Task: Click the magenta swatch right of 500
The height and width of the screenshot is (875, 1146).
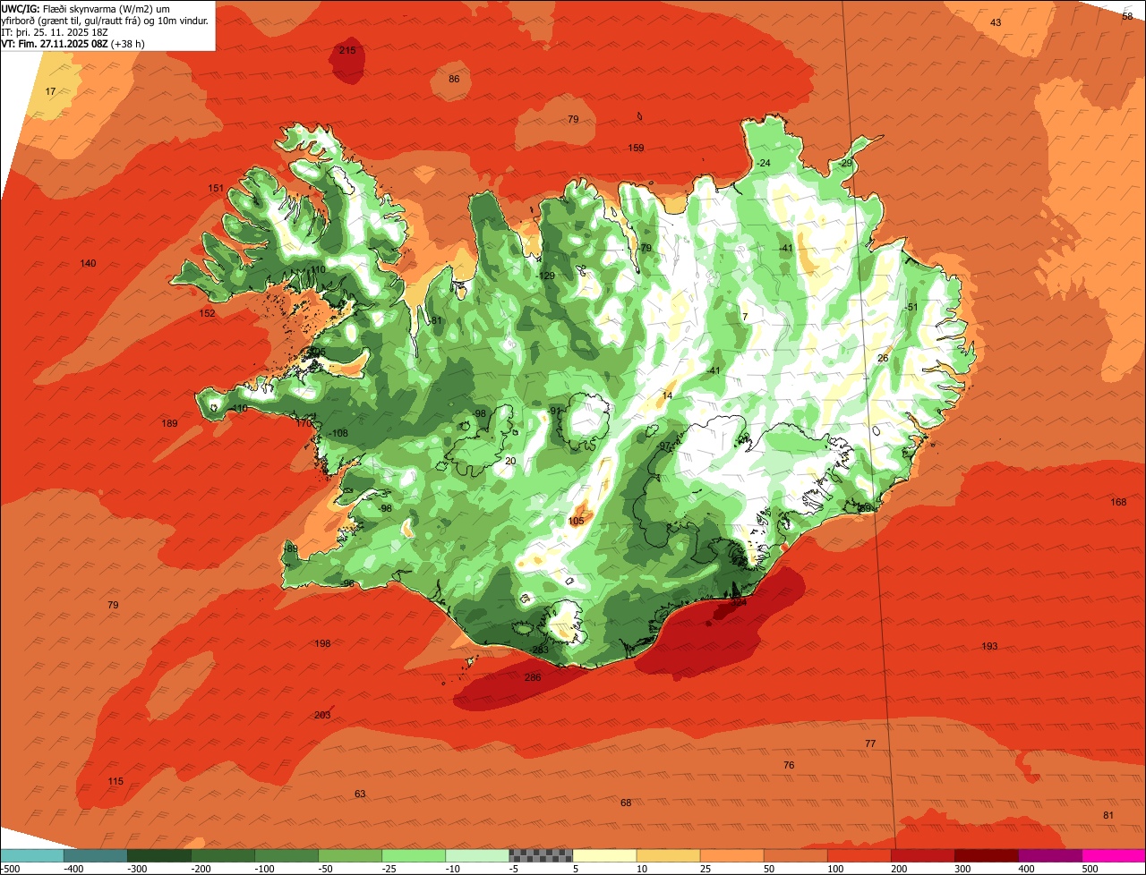Action: click(x=1114, y=855)
